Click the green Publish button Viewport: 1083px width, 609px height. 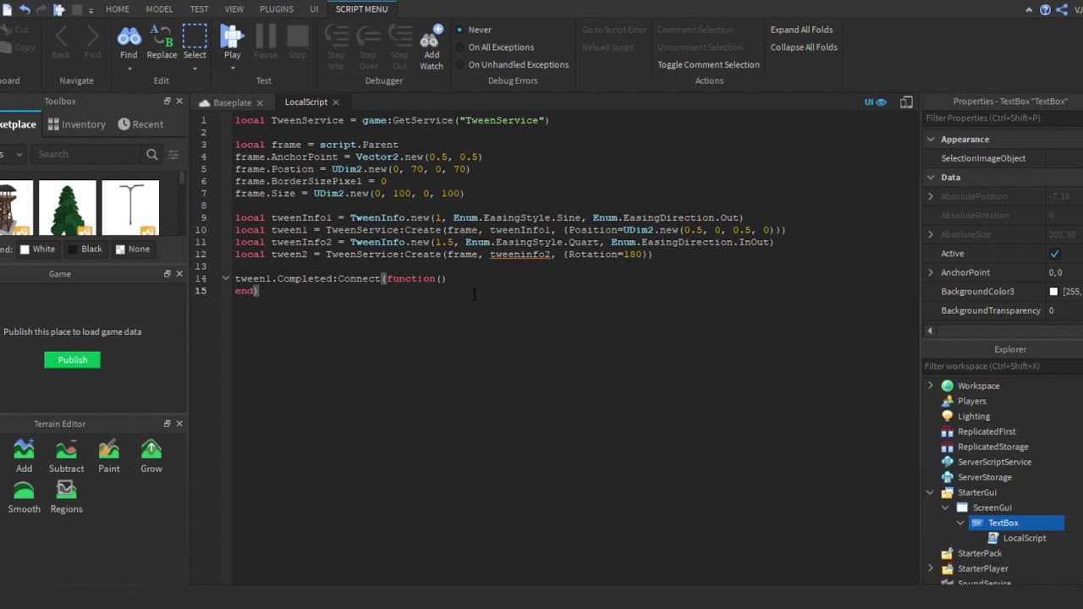(72, 360)
